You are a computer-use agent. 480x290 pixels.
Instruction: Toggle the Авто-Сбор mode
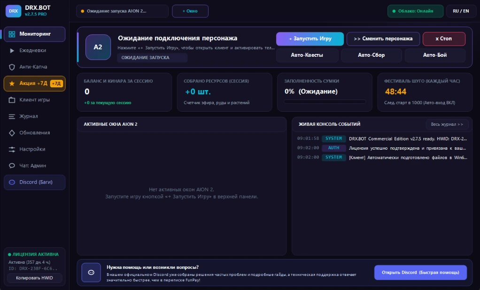[372, 55]
